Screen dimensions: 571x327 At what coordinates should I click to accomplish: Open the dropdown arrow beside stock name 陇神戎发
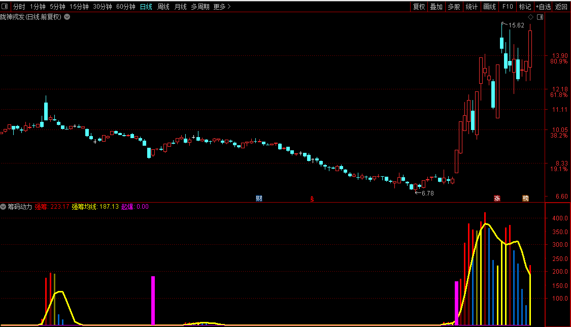tap(67, 17)
